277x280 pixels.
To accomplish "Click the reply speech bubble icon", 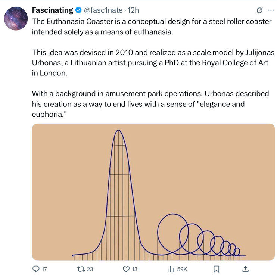I will (36, 269).
